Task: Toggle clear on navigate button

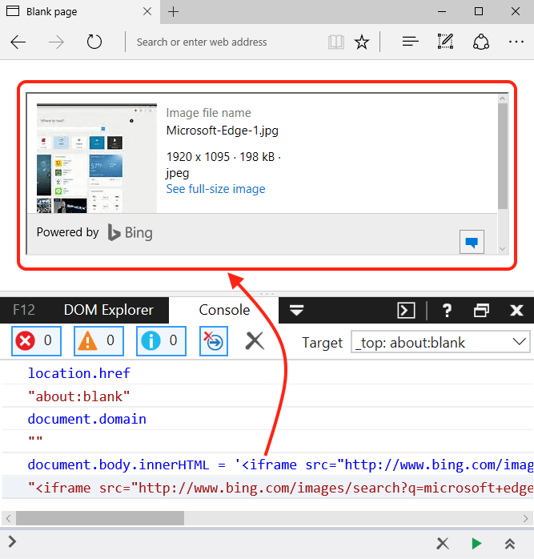Action: point(214,341)
